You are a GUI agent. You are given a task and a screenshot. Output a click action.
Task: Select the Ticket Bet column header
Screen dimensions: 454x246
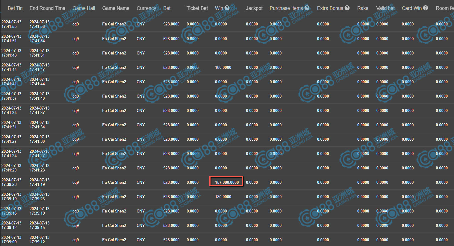coord(197,8)
